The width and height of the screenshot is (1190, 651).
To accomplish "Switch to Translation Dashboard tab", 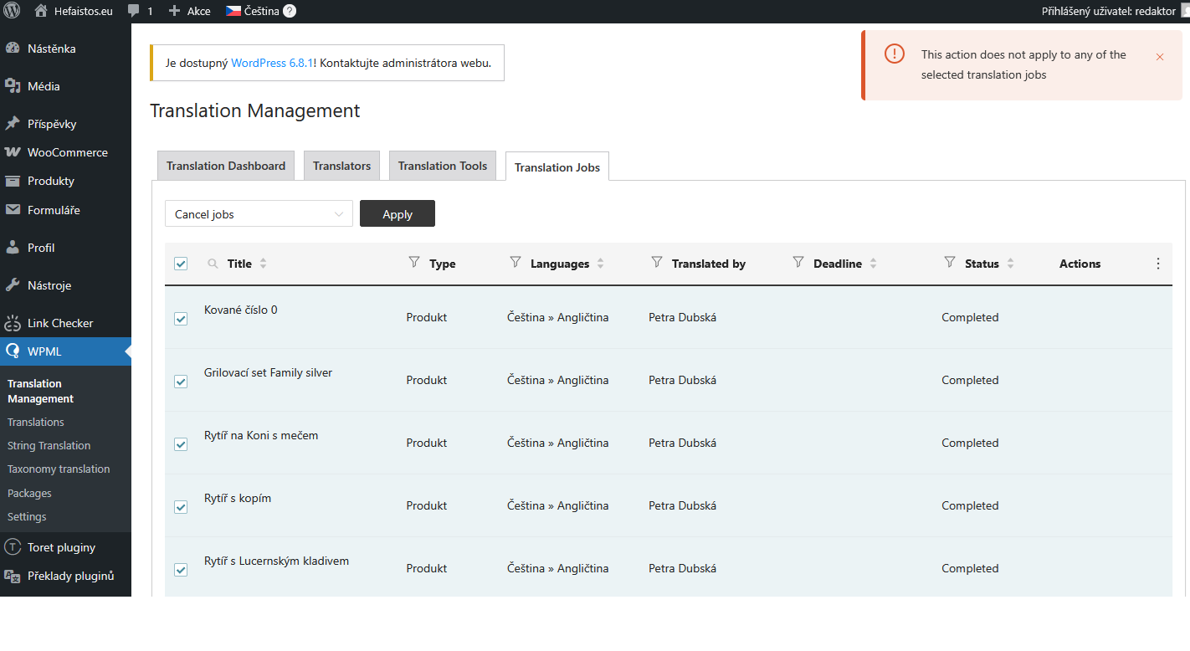I will click(x=226, y=166).
